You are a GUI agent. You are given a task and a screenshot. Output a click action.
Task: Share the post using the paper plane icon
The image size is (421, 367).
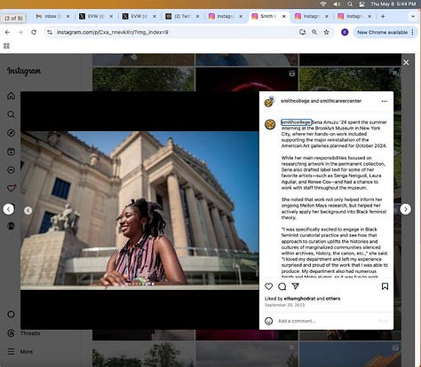pyautogui.click(x=295, y=286)
